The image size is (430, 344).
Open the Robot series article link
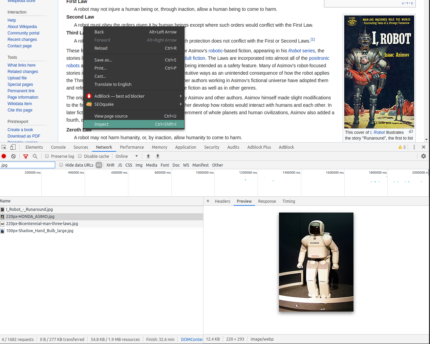point(302,51)
